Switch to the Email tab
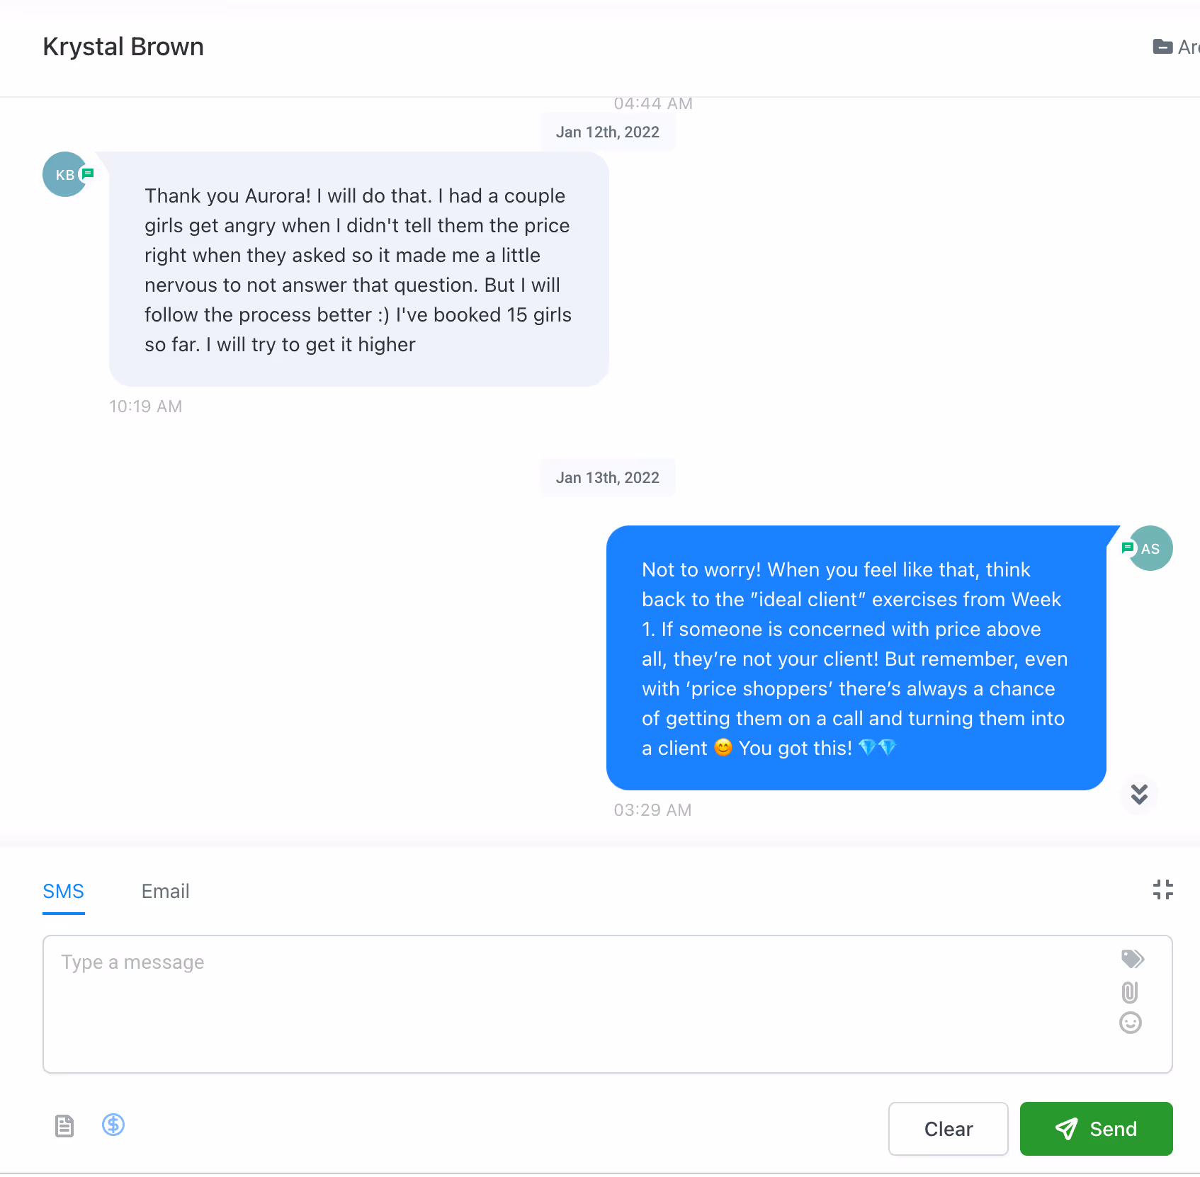This screenshot has height=1177, width=1200. [x=165, y=892]
